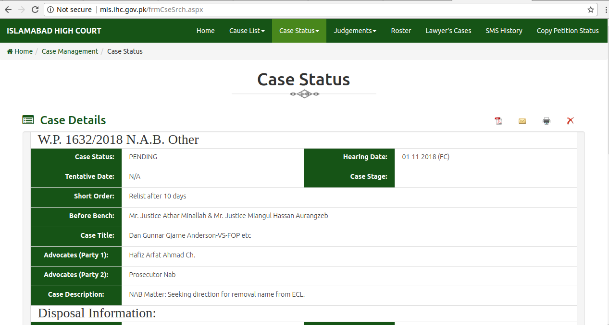609x325 pixels.
Task: Click the 'Tentative Date:' label cell
Action: 76,177
